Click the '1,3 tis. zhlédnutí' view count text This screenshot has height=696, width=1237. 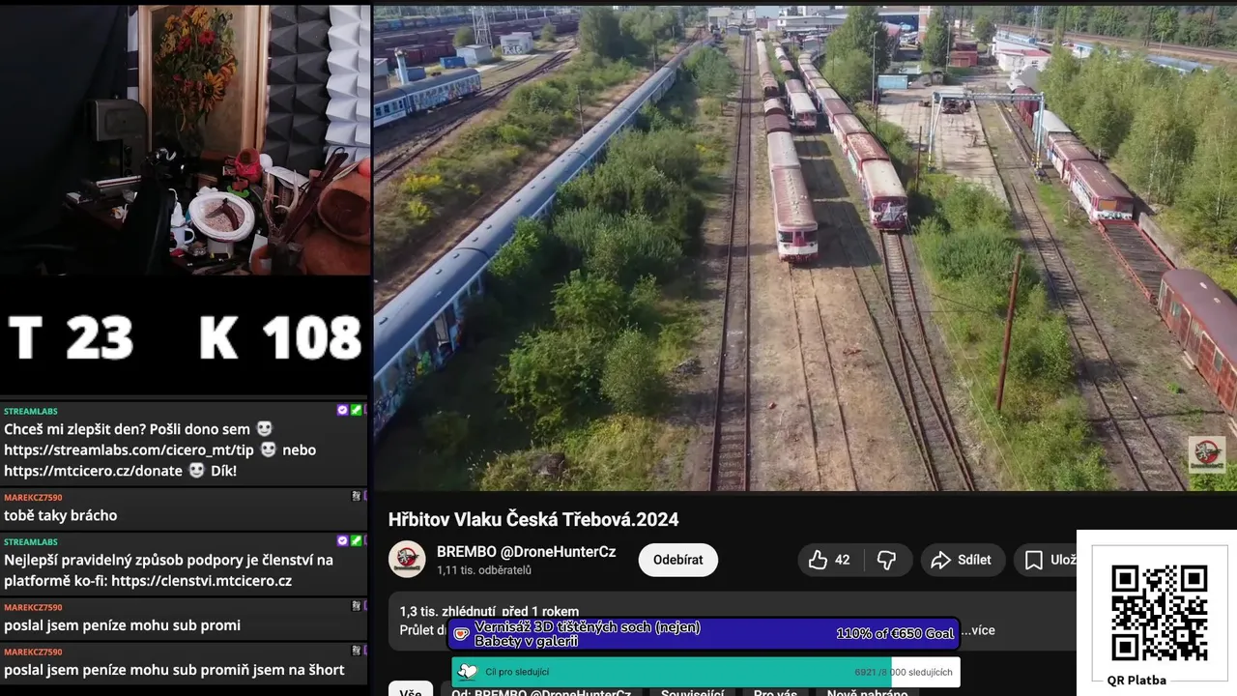point(447,611)
